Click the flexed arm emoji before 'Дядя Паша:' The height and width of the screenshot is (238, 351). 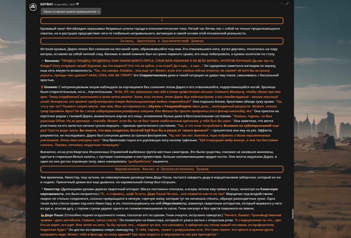click(x=42, y=215)
